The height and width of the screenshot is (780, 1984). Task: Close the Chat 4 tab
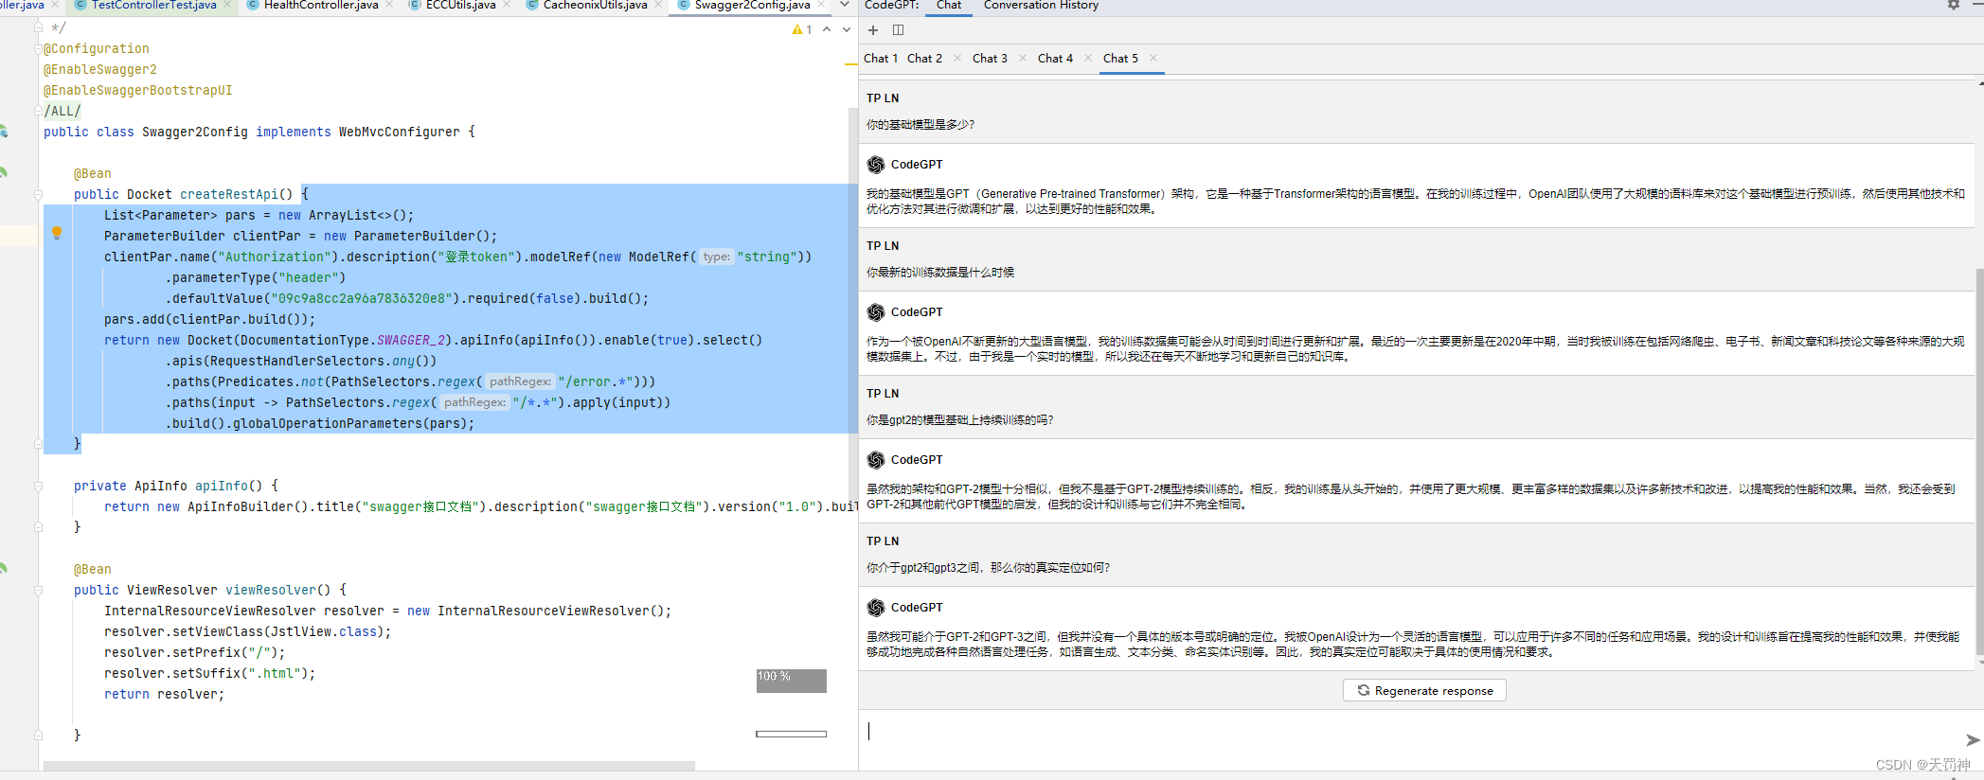(x=1088, y=58)
